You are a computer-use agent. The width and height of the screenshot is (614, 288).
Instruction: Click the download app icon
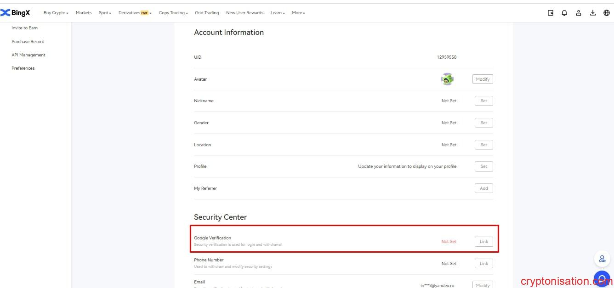(x=593, y=13)
